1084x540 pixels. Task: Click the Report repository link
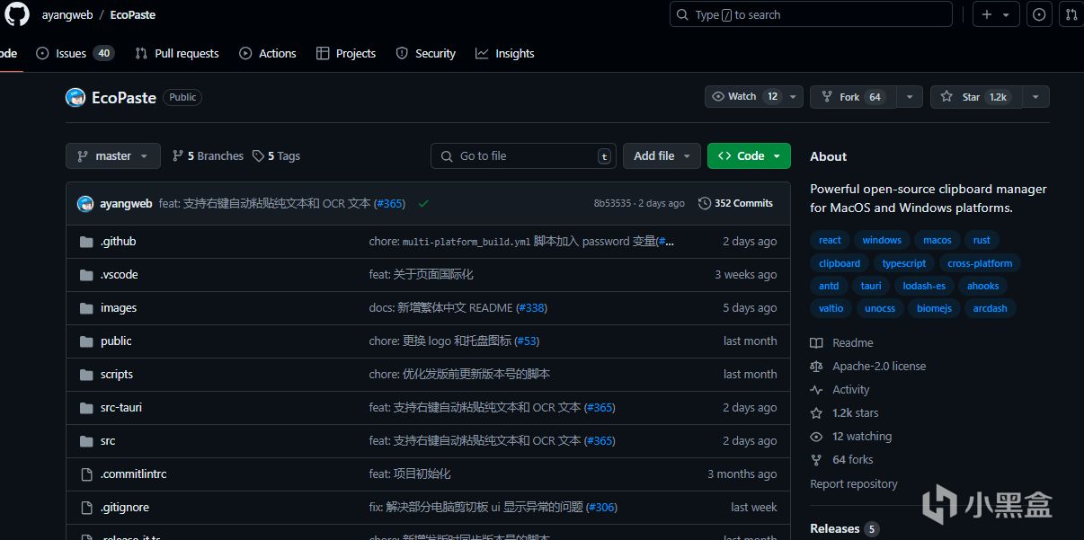point(853,484)
